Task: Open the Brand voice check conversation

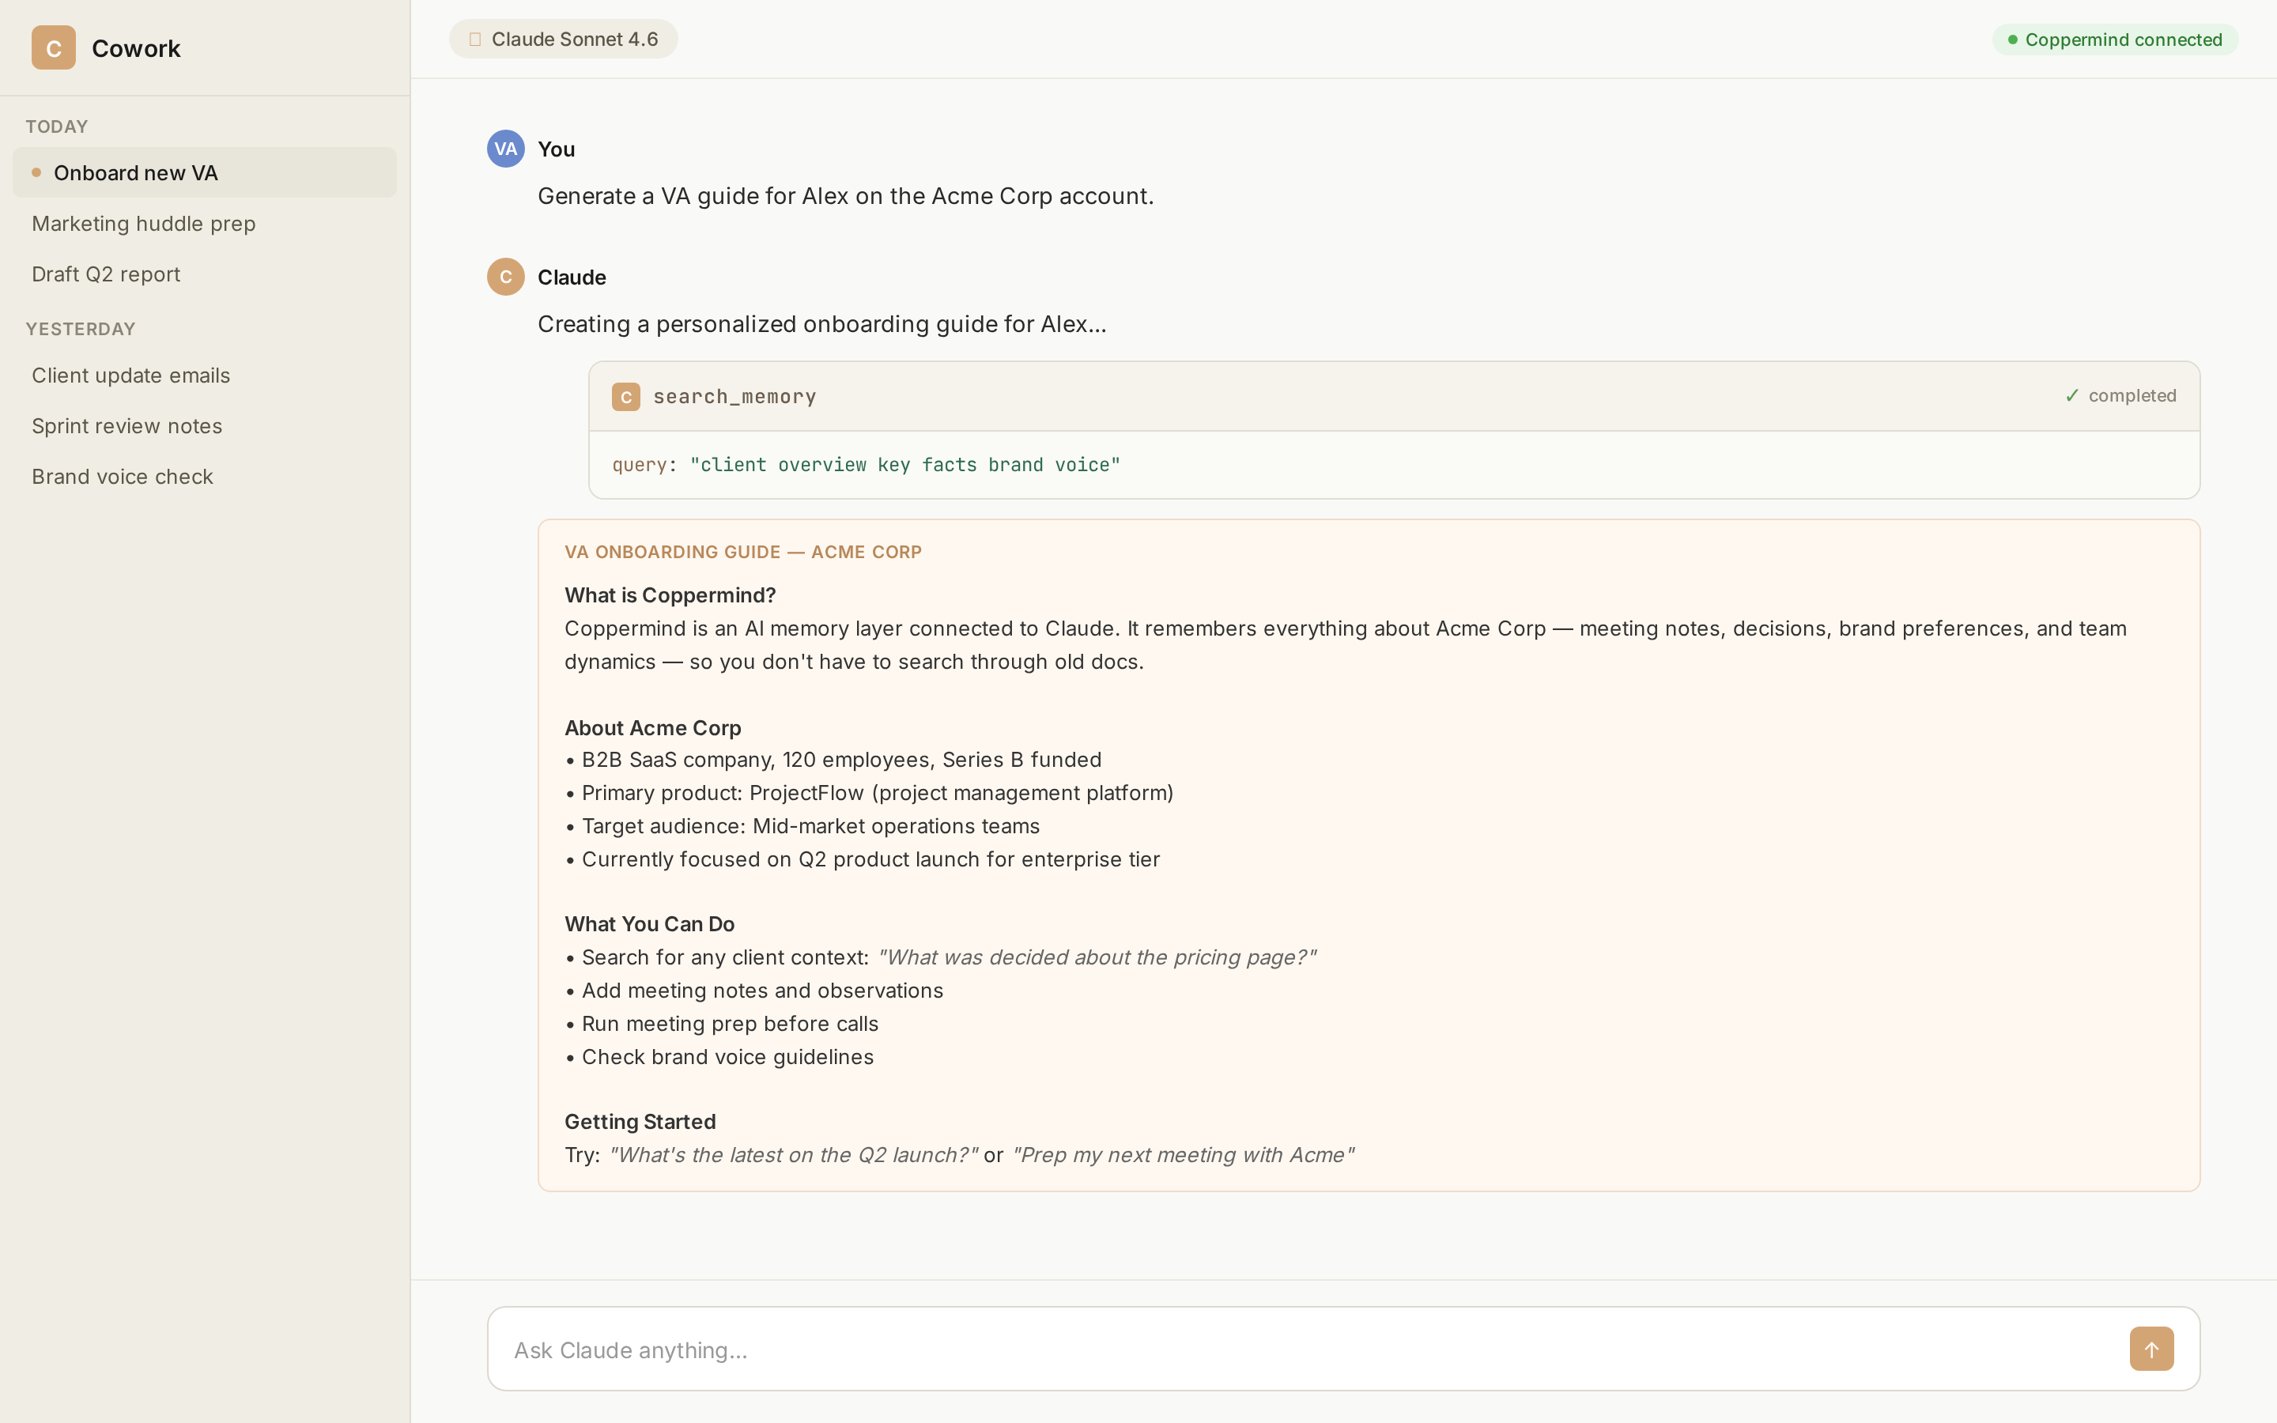Action: point(204,476)
